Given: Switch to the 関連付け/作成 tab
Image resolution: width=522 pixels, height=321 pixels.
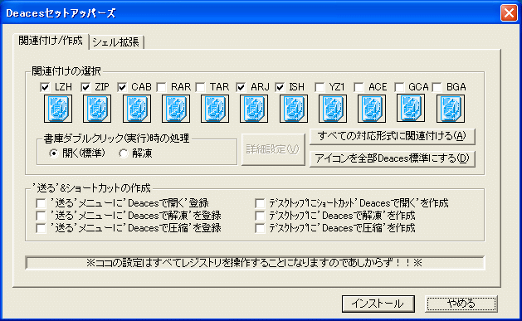Looking at the screenshot, I should point(51,41).
